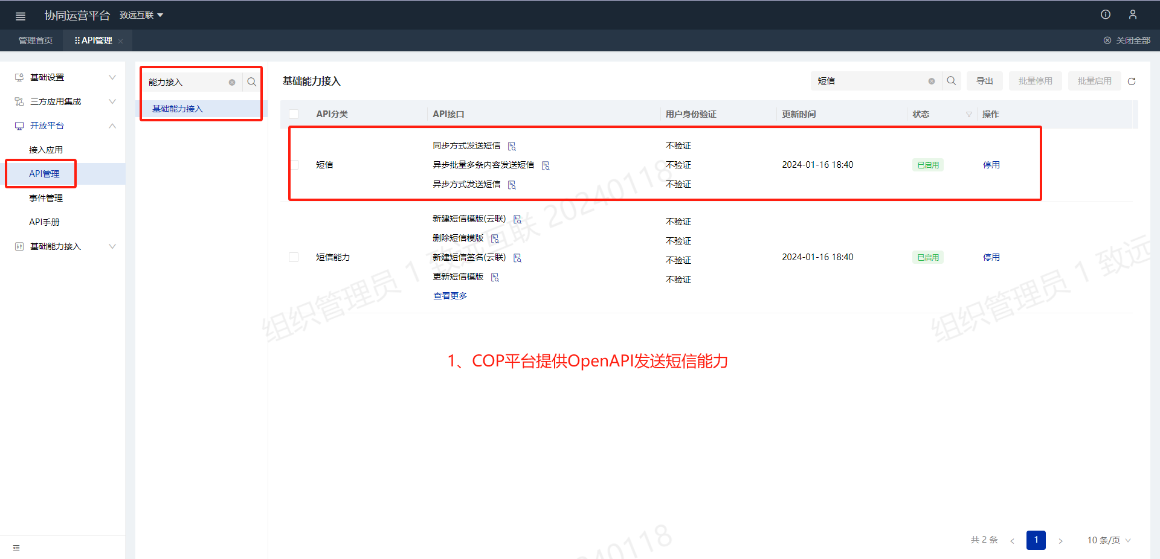
Task: Open the hamburger menu in top bar
Action: [x=21, y=16]
